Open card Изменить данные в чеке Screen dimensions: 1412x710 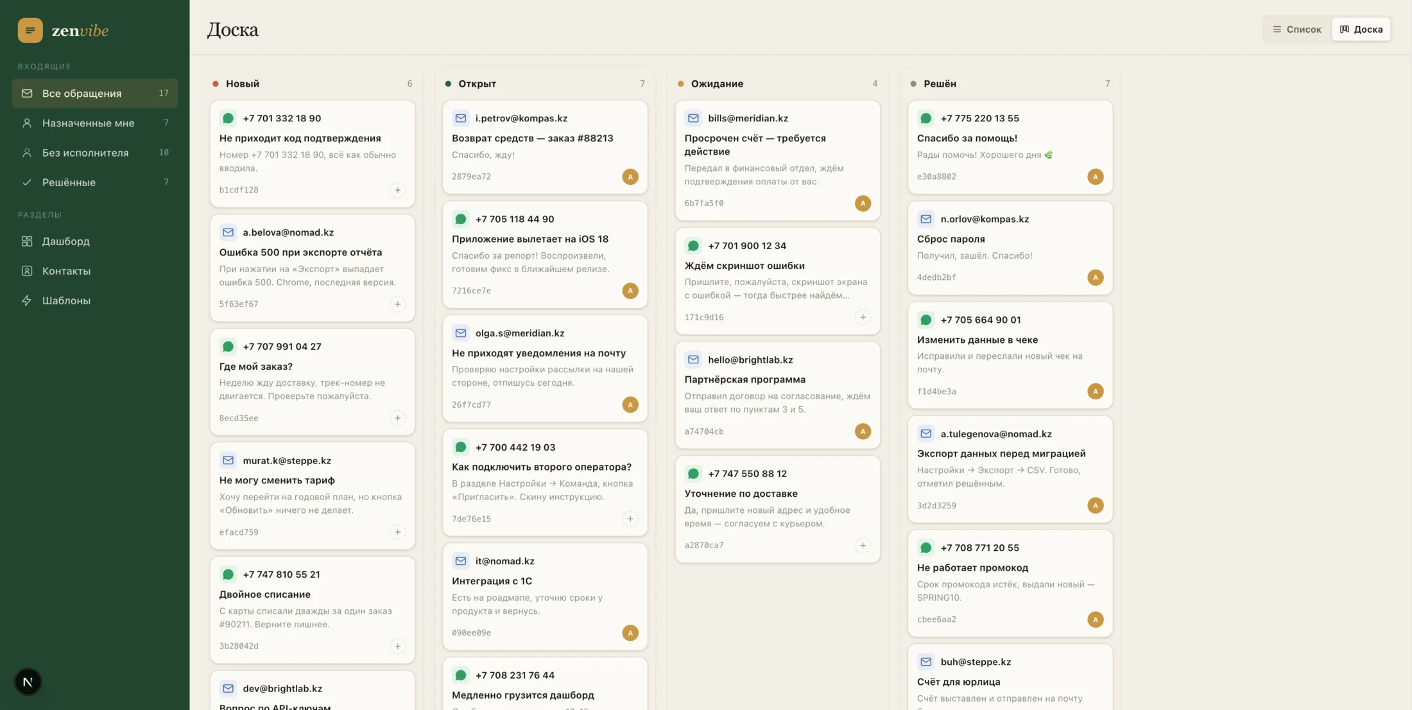[1010, 355]
